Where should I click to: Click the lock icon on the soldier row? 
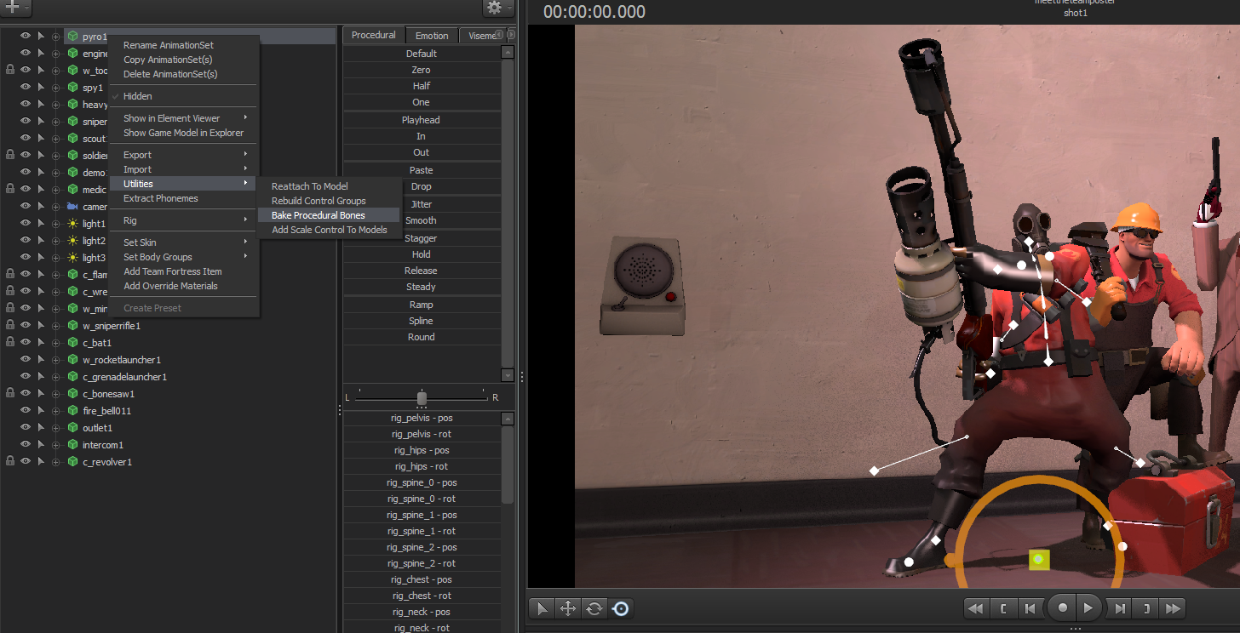point(10,156)
